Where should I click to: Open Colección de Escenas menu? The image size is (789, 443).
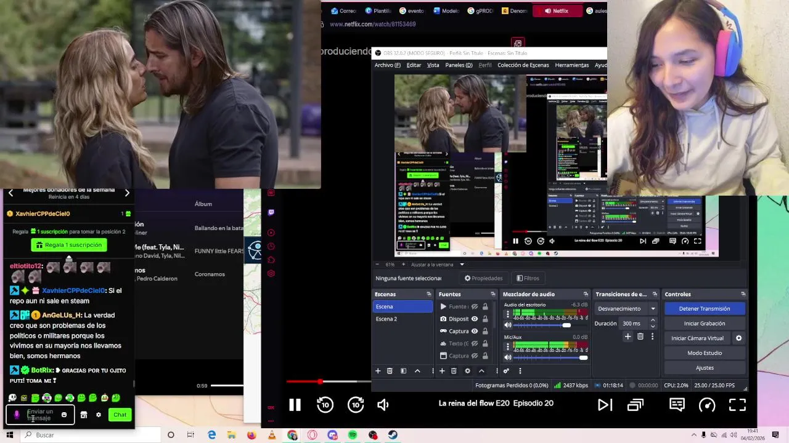coord(523,65)
